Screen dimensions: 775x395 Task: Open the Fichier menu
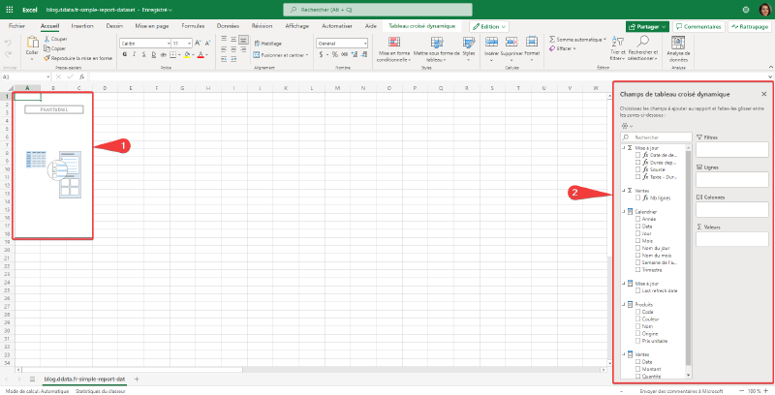click(x=16, y=26)
